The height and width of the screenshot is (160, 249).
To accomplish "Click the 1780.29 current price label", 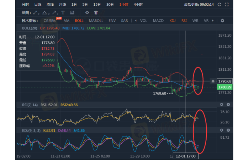I will pos(225,87).
